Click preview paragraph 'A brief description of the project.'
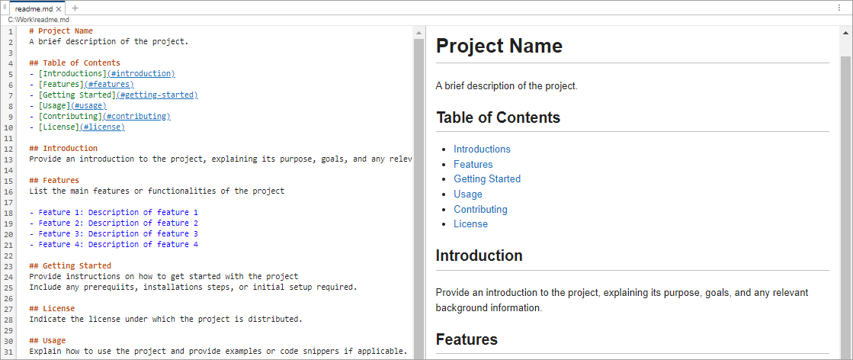Image resolution: width=853 pixels, height=360 pixels. coord(506,86)
